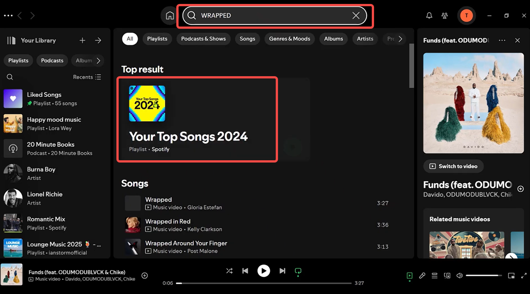The height and width of the screenshot is (294, 530).
Task: Open the play queue
Action: [435, 276]
